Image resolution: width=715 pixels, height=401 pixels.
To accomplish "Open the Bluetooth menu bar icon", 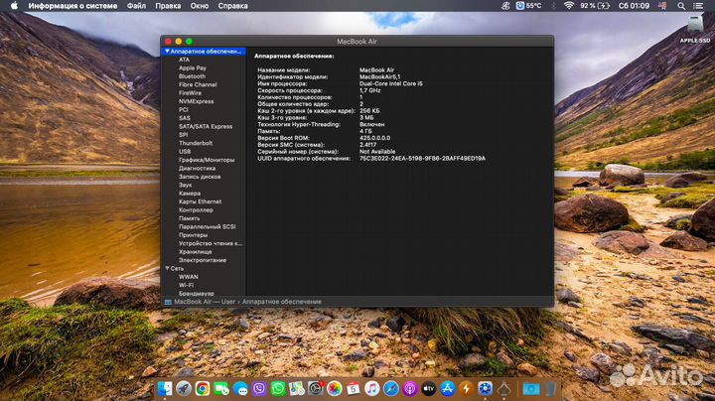I will 553,6.
